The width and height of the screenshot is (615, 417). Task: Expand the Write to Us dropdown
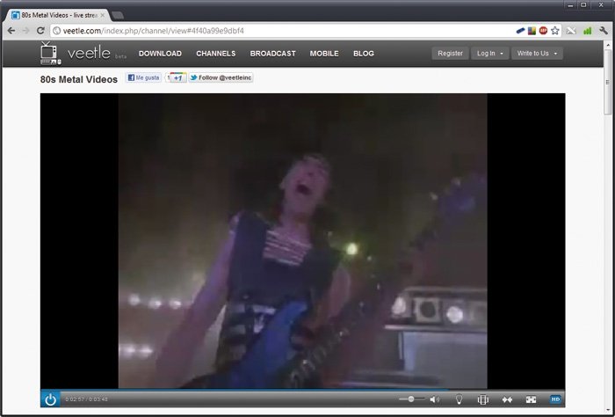click(x=537, y=54)
